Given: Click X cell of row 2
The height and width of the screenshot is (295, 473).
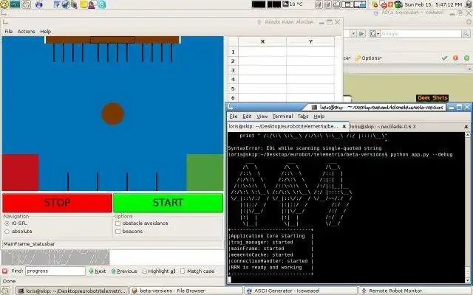Looking at the screenshot, I should point(262,60).
